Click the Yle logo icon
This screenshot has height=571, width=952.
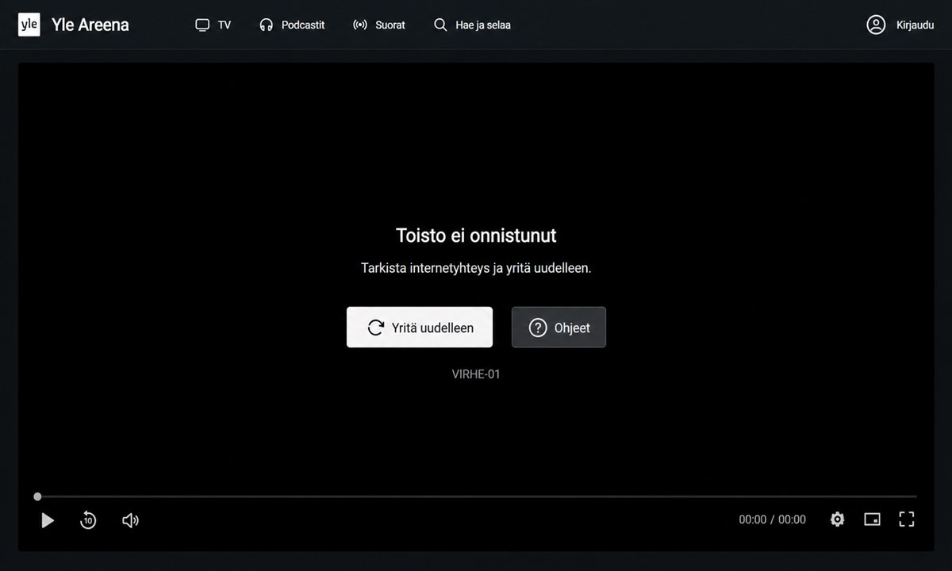tap(29, 25)
